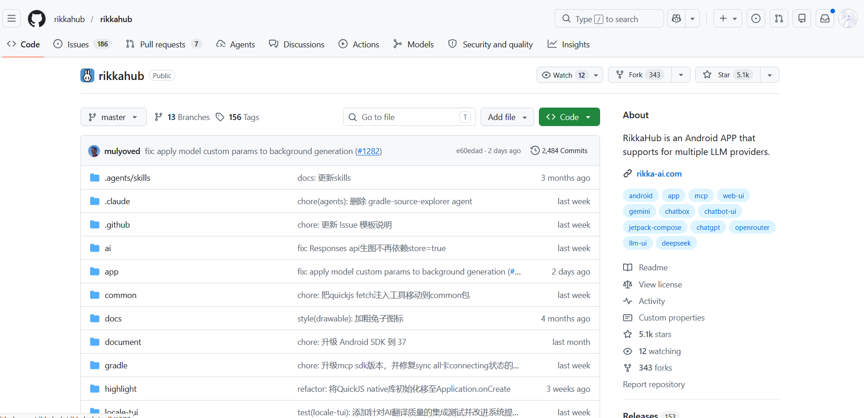Switch to the Issues tab
Image resolution: width=864 pixels, height=418 pixels.
[x=83, y=44]
